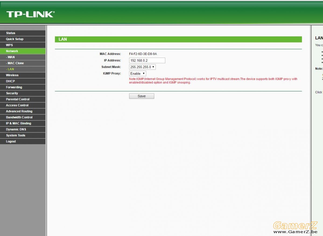323x236 pixels.
Task: Open the Wireless settings menu
Action: [23, 75]
